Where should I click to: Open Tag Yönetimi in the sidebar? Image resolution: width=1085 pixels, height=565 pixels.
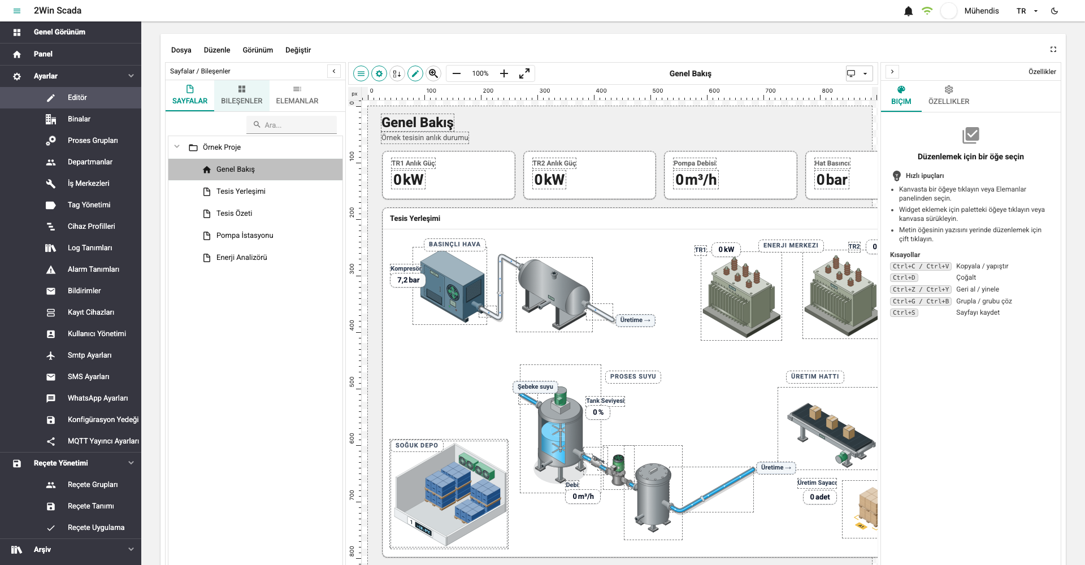coord(71,205)
